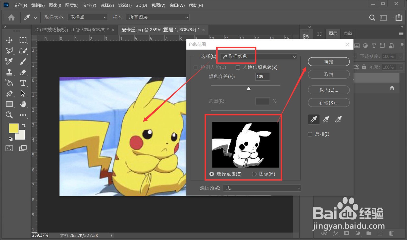Collapse the left tool panel double arrow
This screenshot has height=240, width=407.
pos(5,26)
